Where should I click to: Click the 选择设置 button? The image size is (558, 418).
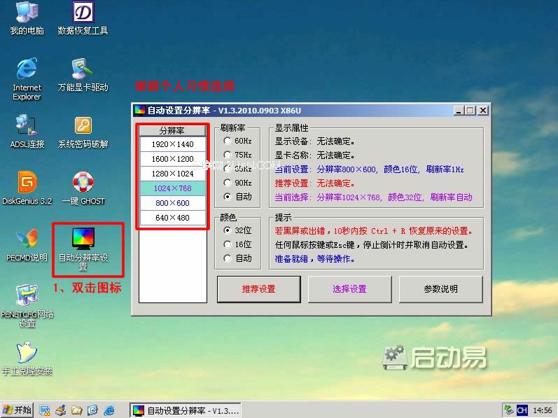pyautogui.click(x=349, y=289)
